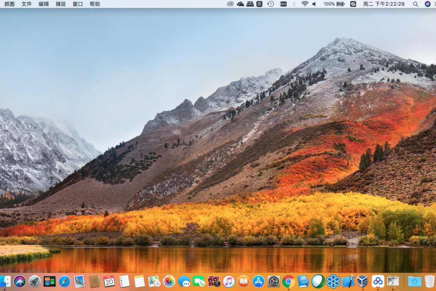
Task: Click Creative Cloud menu bar icon
Action: click(230, 4)
